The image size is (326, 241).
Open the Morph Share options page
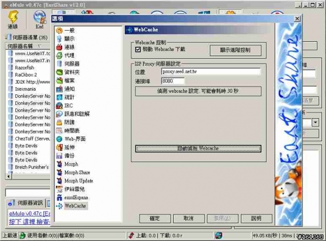[73, 172]
